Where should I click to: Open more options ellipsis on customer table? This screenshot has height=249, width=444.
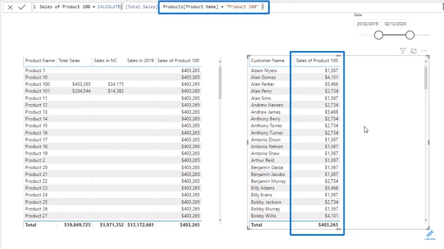424,51
